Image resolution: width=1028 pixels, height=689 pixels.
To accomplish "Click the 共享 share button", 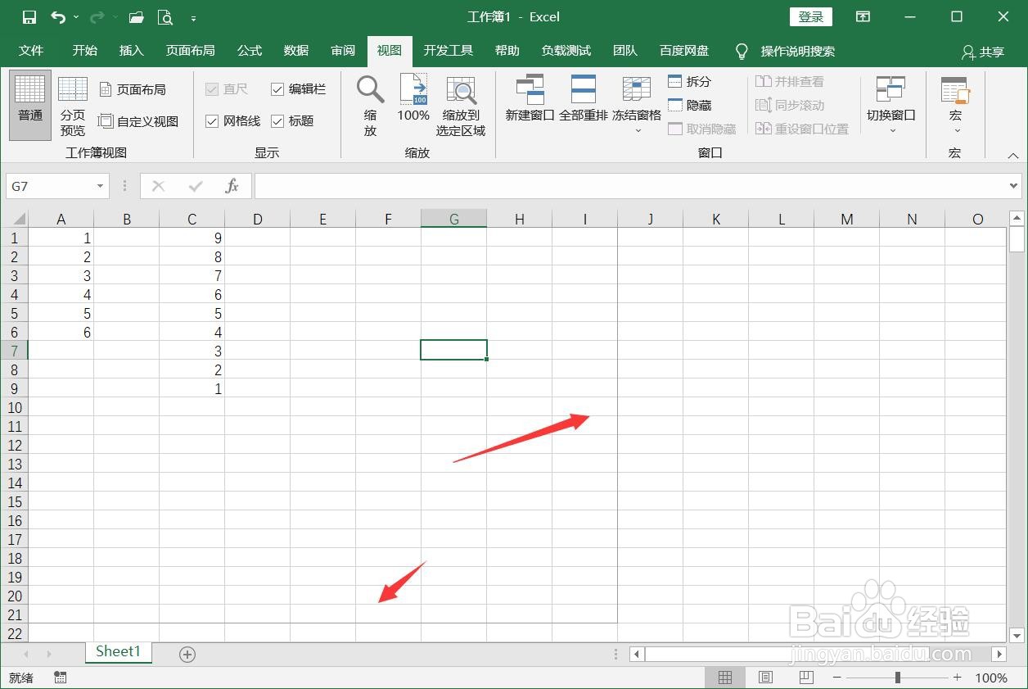I will coord(983,52).
